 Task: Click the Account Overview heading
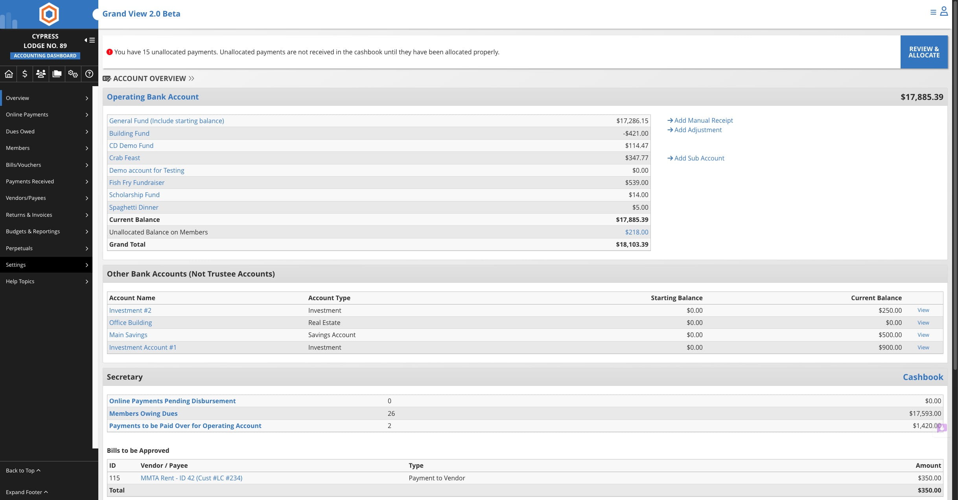pyautogui.click(x=149, y=78)
